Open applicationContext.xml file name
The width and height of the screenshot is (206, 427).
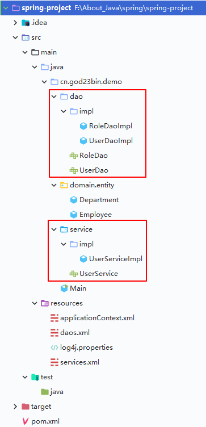(x=97, y=318)
